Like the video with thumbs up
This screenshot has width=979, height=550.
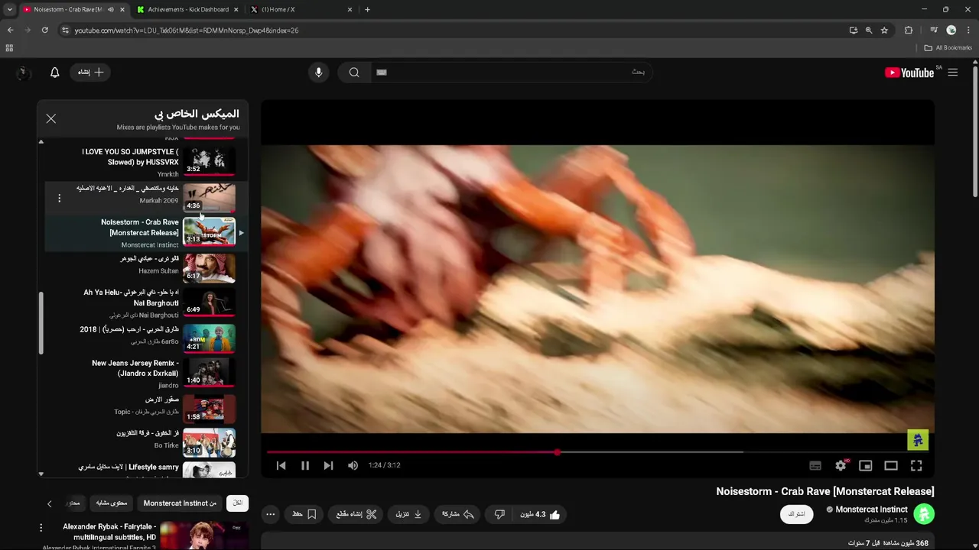[540, 514]
